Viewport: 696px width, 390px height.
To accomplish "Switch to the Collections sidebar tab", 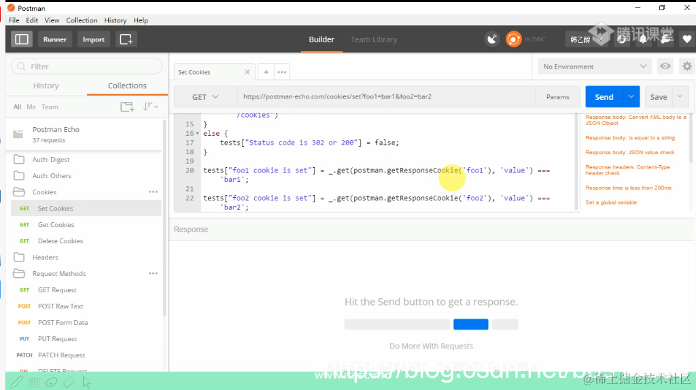I will [x=127, y=86].
